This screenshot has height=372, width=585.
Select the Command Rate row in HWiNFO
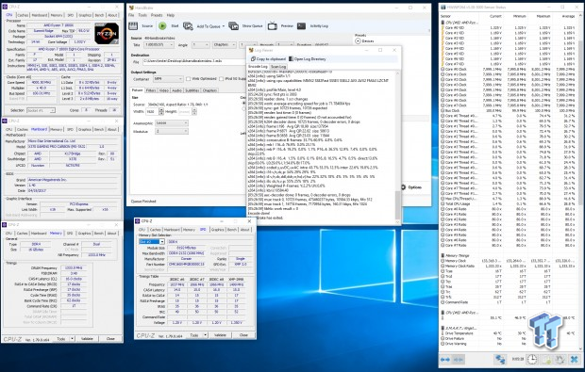(509, 302)
